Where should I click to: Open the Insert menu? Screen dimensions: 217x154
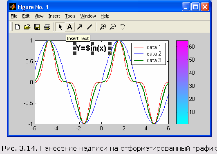(x=54, y=16)
